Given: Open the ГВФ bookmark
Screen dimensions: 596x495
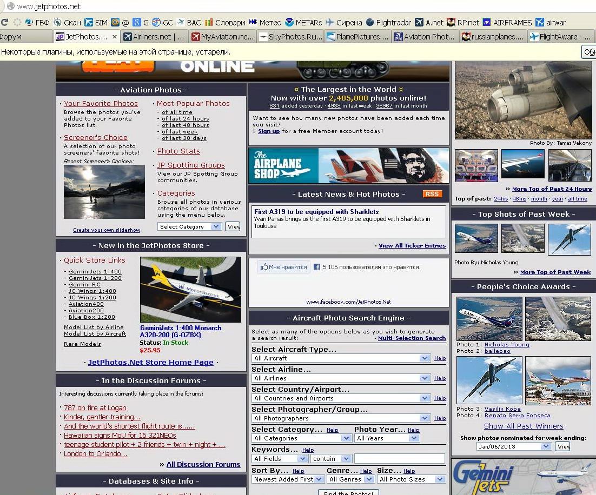Looking at the screenshot, I should [37, 22].
